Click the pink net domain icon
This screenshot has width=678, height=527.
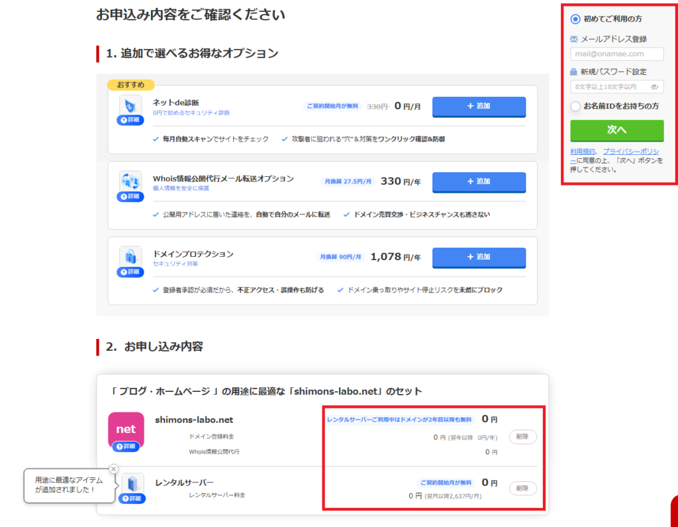pos(126,428)
